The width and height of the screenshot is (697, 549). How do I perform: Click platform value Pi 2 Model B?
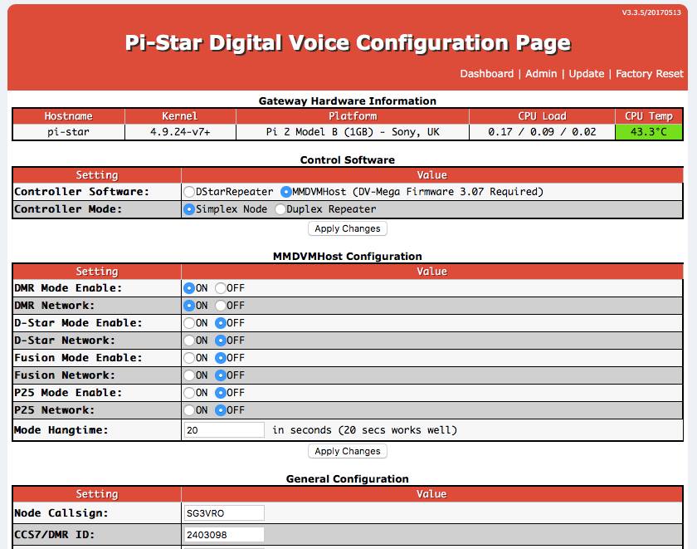coord(353,132)
